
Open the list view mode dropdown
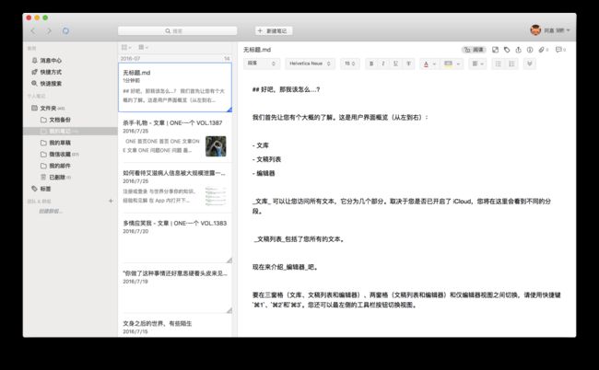click(126, 47)
